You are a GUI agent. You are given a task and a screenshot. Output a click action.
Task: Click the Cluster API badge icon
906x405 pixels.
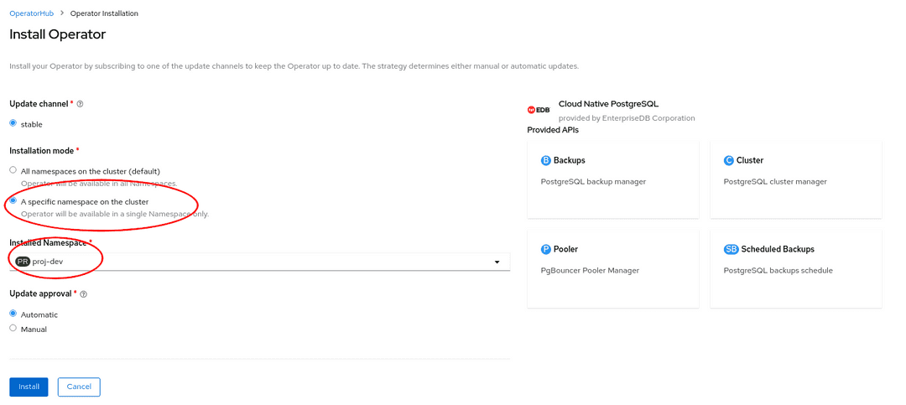click(728, 160)
